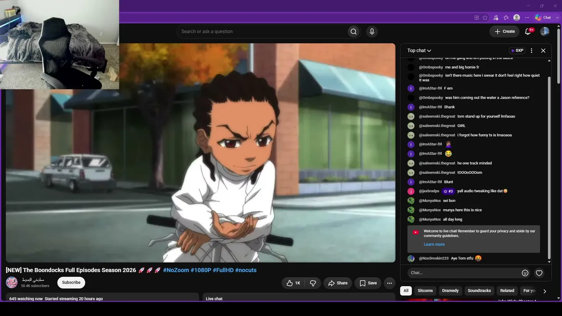Click the Share button
Screen dimensions: 562x316
pyautogui.click(x=338, y=283)
